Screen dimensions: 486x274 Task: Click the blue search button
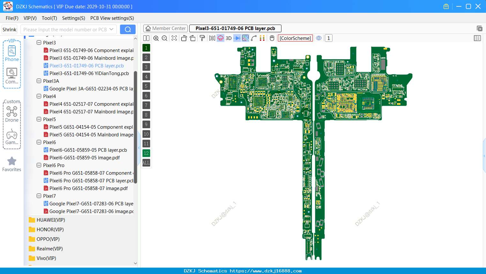(128, 29)
